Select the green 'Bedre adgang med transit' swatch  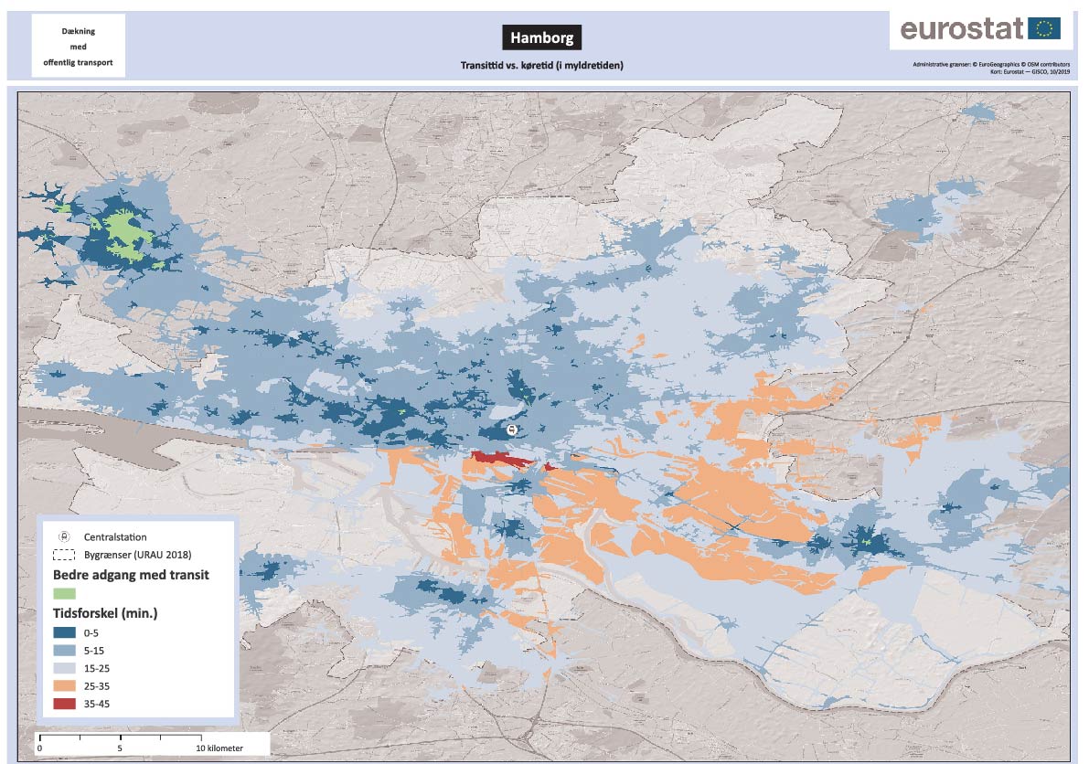pos(65,592)
